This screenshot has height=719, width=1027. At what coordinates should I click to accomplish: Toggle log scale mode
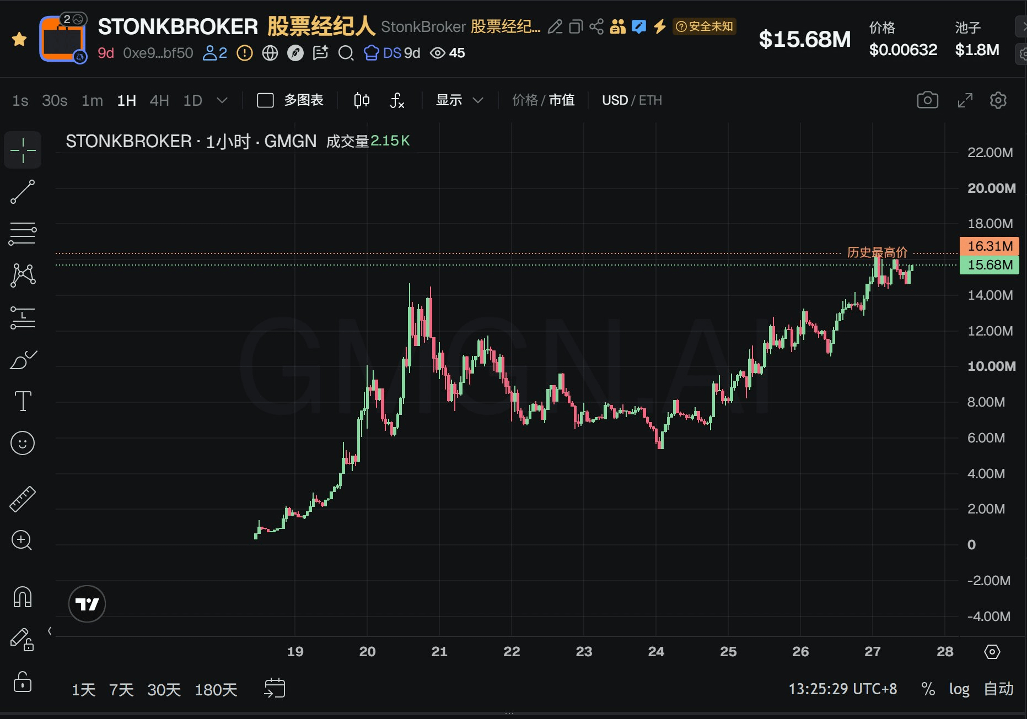[959, 689]
